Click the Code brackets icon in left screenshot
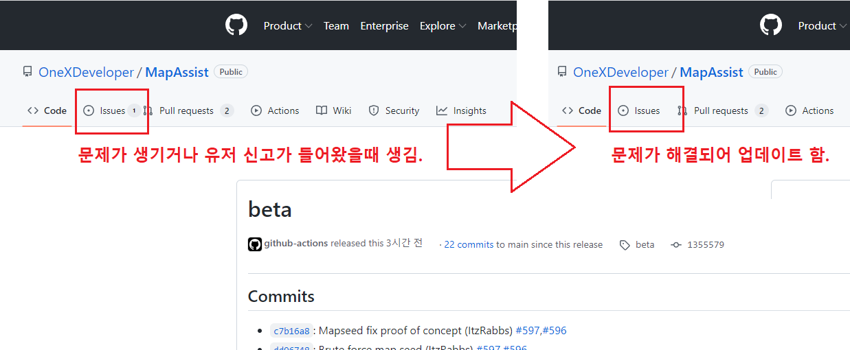The height and width of the screenshot is (350, 850). [32, 110]
